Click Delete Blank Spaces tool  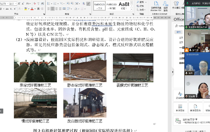(180, 108)
